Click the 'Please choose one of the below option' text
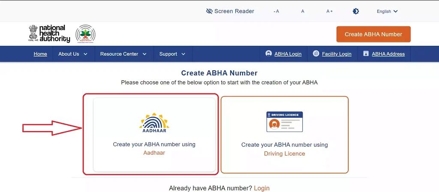This screenshot has height=192, width=439. click(219, 83)
